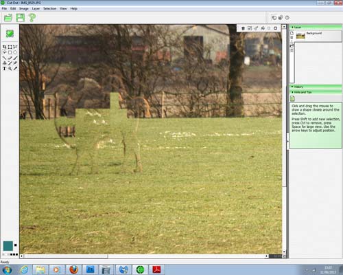
Task: Click the green Save disk icon
Action: click(20, 18)
